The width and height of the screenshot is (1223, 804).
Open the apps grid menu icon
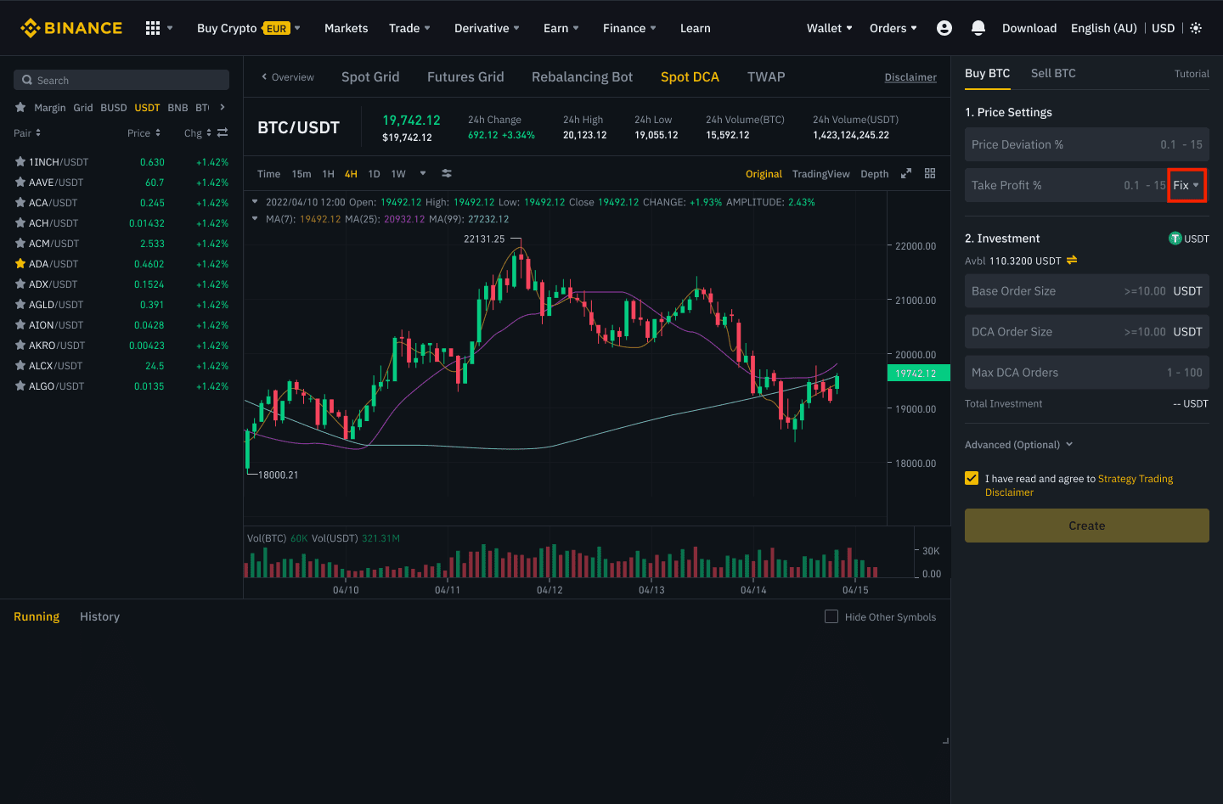153,28
